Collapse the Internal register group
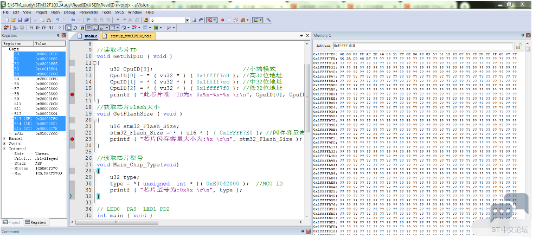This screenshot has height=238, width=533. [4, 149]
